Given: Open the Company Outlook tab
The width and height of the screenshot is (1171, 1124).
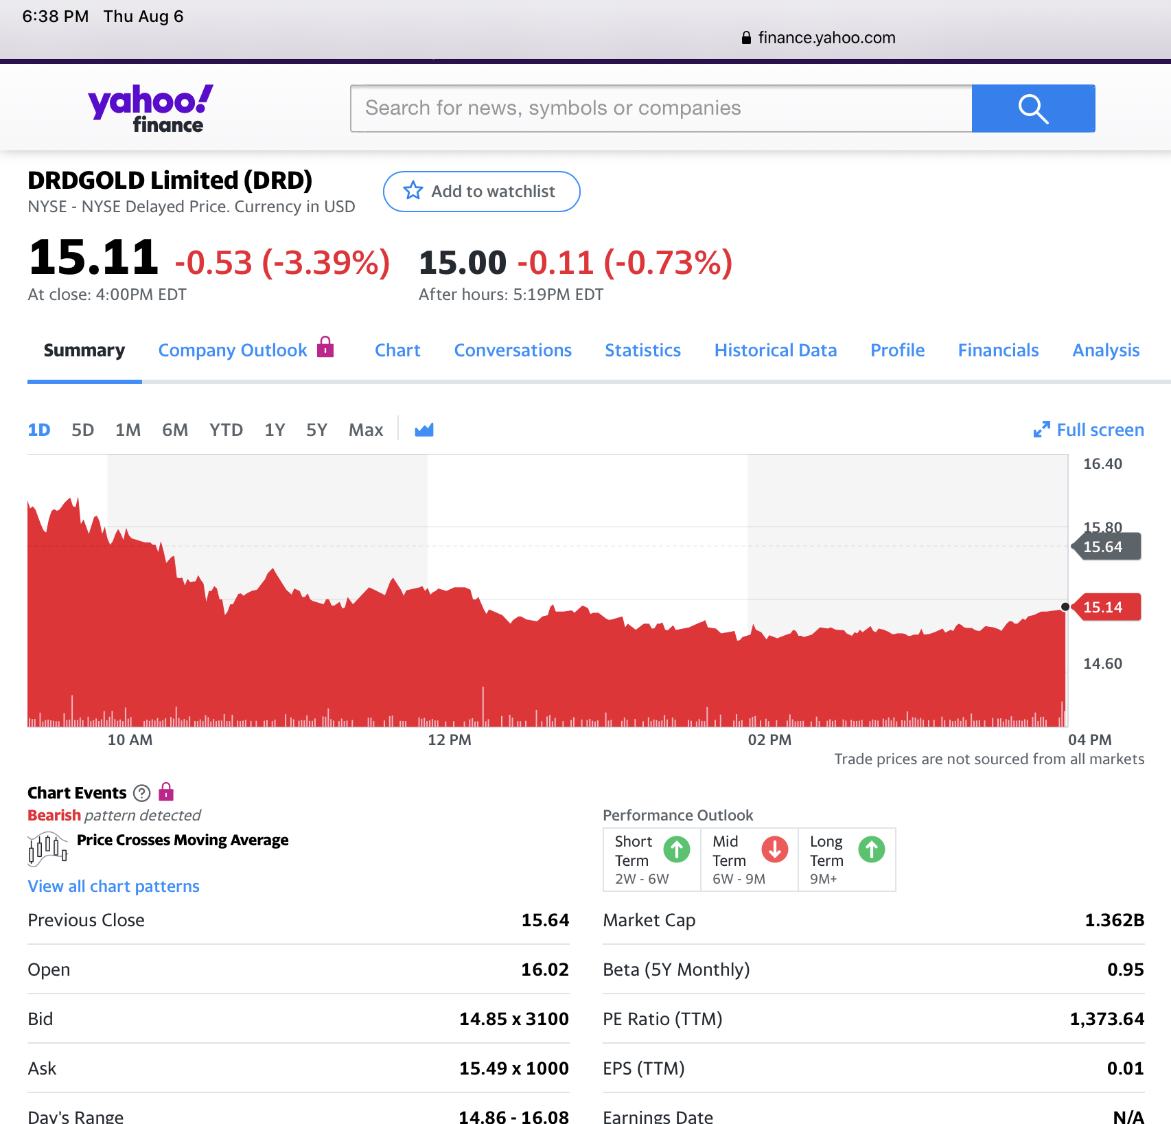Looking at the screenshot, I should point(233,350).
